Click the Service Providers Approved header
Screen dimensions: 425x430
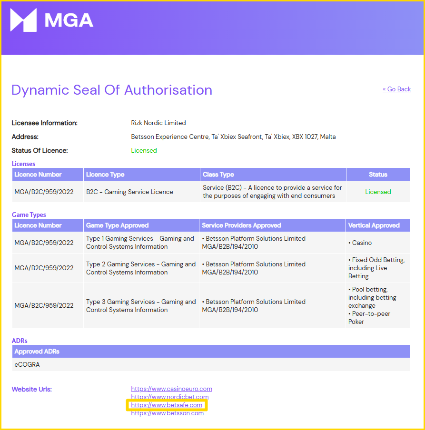click(272, 225)
